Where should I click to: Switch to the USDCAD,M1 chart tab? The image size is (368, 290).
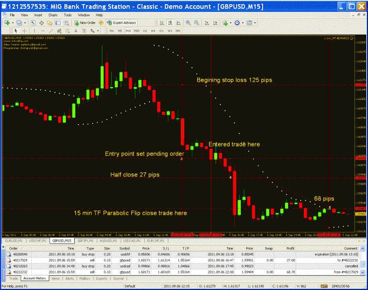132,241
